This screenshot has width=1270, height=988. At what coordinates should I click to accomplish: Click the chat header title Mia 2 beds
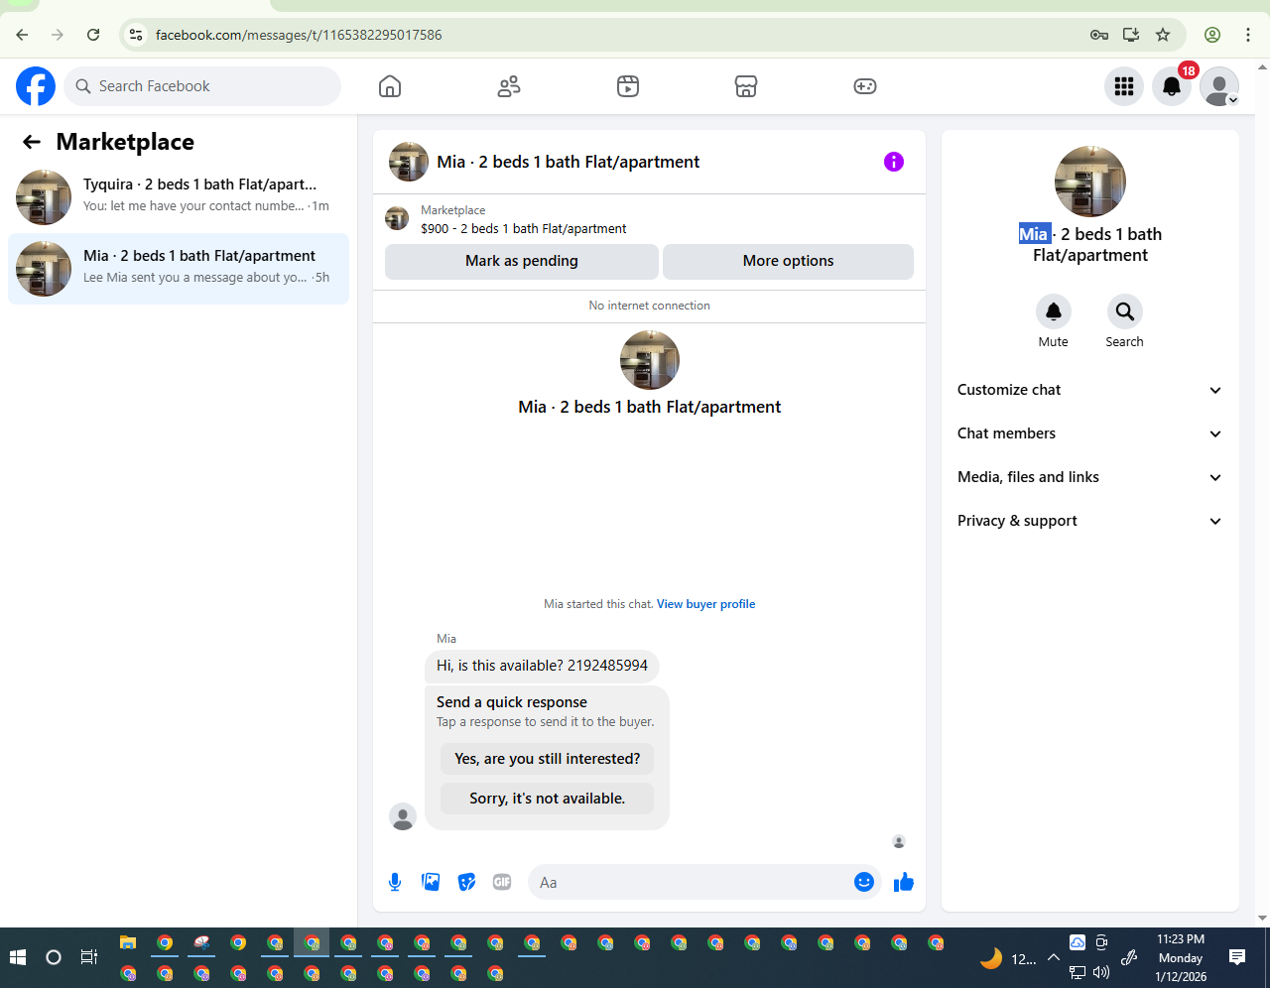click(569, 162)
